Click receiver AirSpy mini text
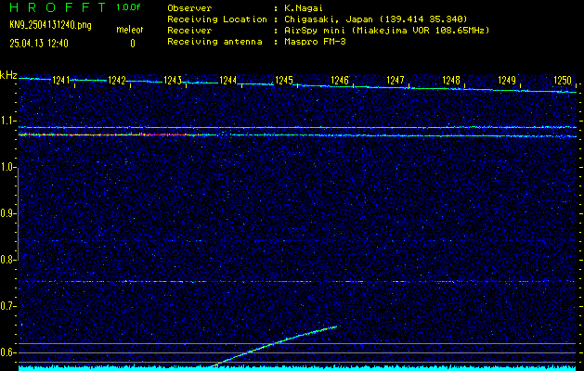Viewport: 584px width, 371px height. point(386,31)
